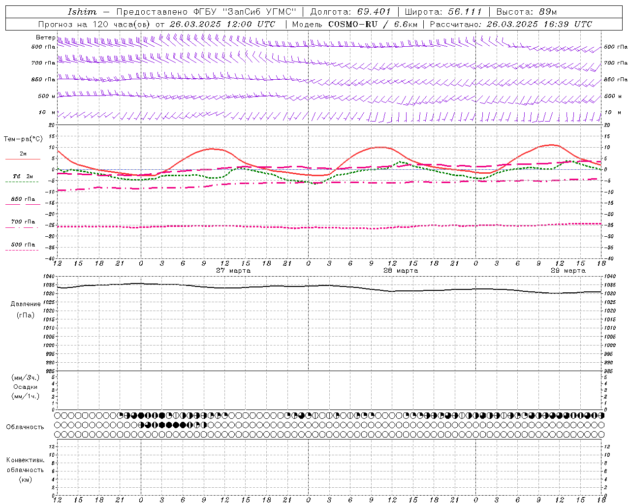Click the "(гПа)" unit under Давление
630x504 pixels.
click(26, 315)
